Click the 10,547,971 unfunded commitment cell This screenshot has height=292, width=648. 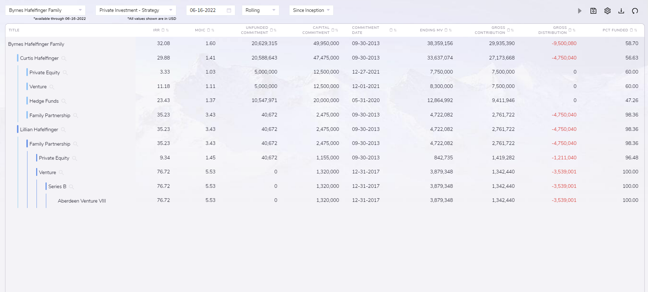coord(265,100)
